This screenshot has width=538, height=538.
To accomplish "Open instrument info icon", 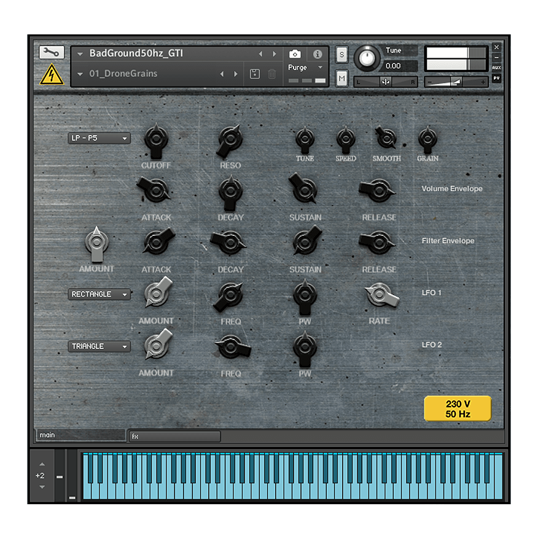I will tap(318, 54).
